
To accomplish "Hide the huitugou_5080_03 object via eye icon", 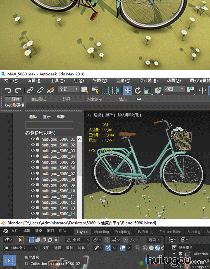I will point(33,150).
